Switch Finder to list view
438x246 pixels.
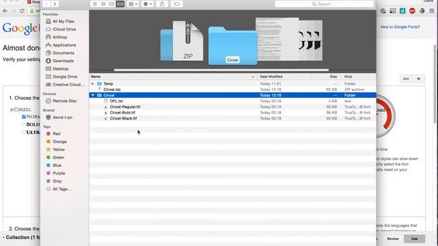103,4
